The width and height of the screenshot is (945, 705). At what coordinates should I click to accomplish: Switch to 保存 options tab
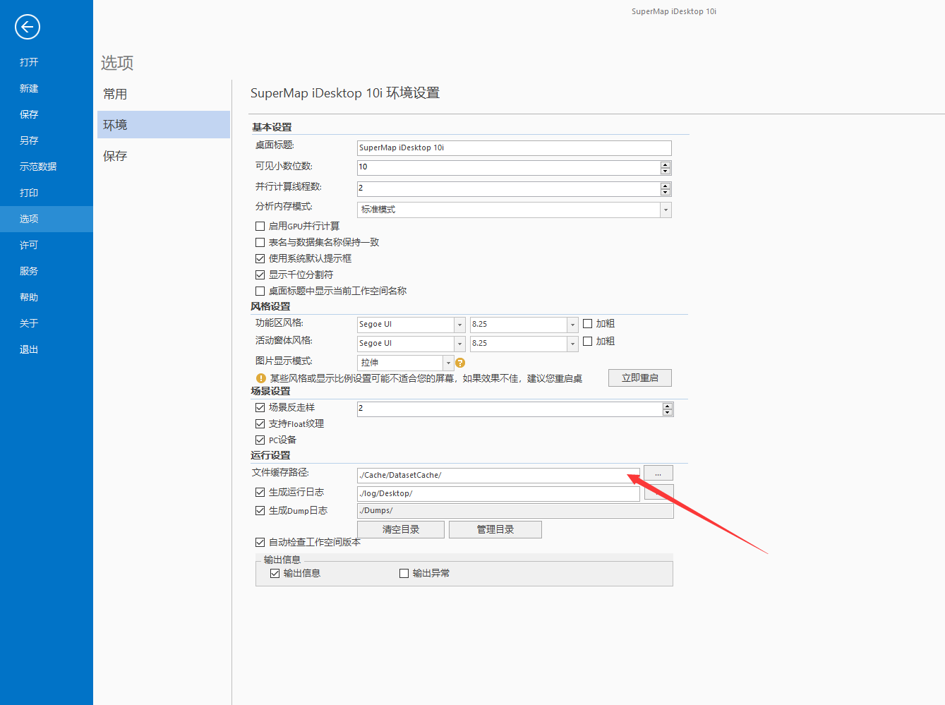tap(164, 156)
